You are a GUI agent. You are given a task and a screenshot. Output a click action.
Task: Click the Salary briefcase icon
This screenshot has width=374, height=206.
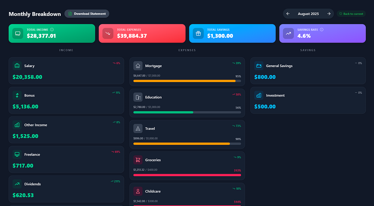click(17, 66)
